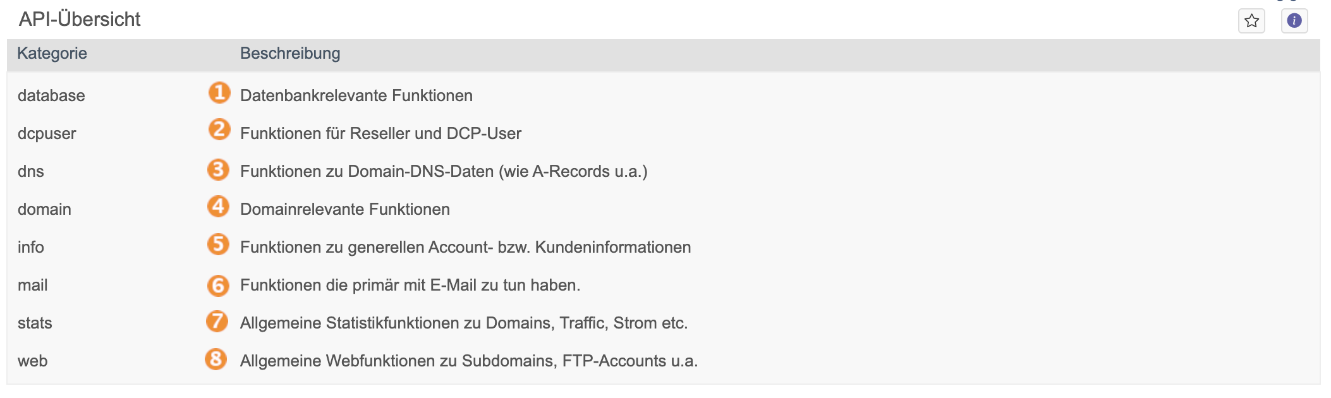The height and width of the screenshot is (398, 1331).
Task: Click orange badge number 7
Action: [217, 321]
